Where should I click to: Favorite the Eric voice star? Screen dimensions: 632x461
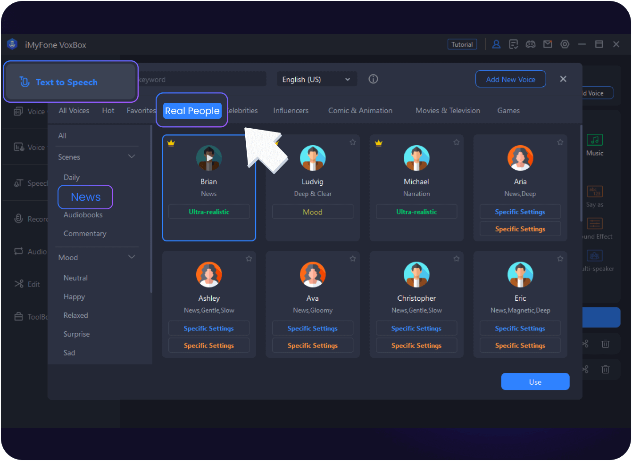(560, 258)
